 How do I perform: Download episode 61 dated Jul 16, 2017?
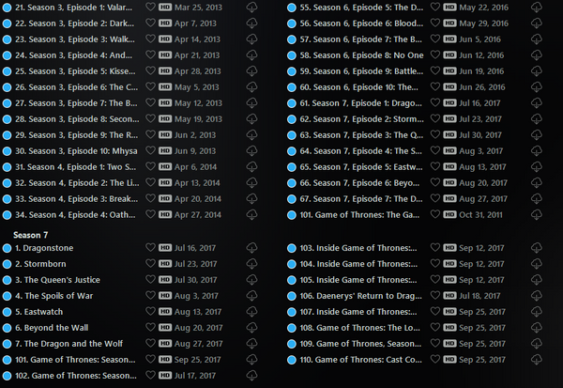(x=537, y=102)
